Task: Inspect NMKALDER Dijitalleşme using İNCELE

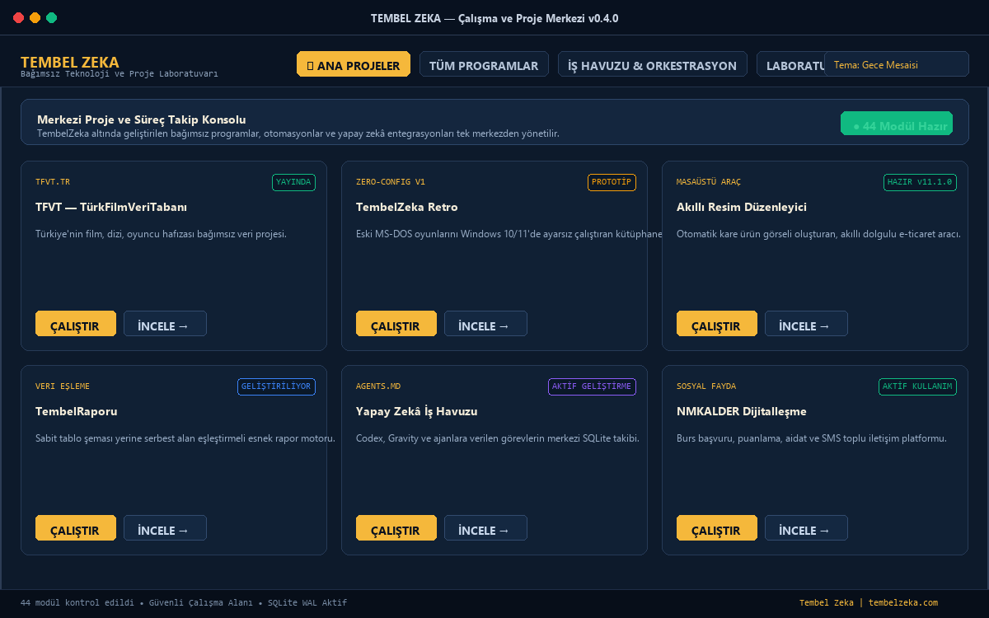Action: [806, 528]
